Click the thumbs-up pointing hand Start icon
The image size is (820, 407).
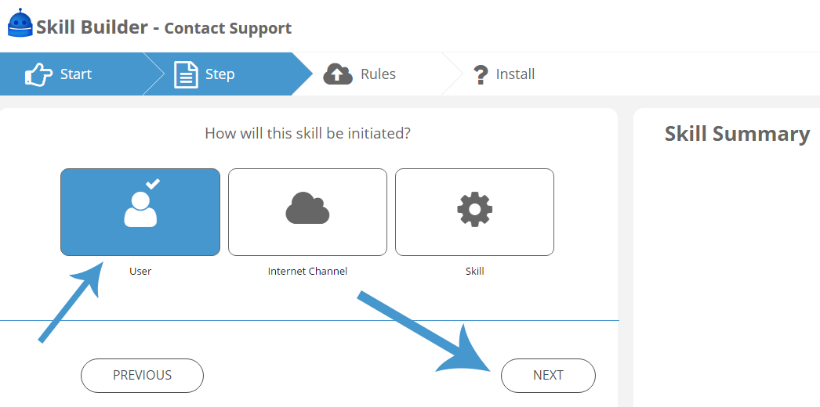38,74
